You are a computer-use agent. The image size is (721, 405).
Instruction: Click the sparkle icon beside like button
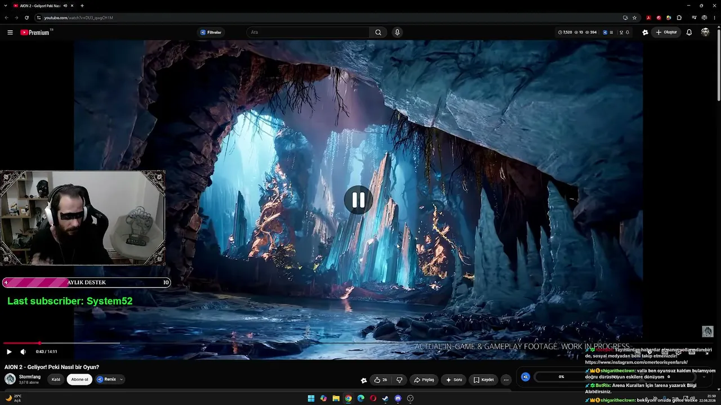pyautogui.click(x=364, y=380)
